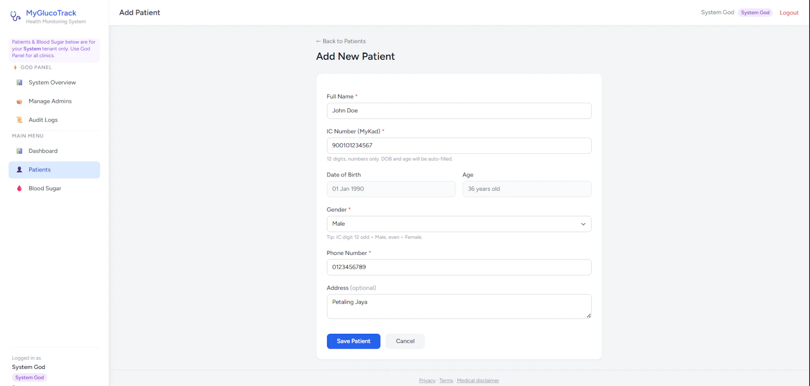Viewport: 810px width, 386px height.
Task: Open the Terms footer link
Action: pos(446,380)
